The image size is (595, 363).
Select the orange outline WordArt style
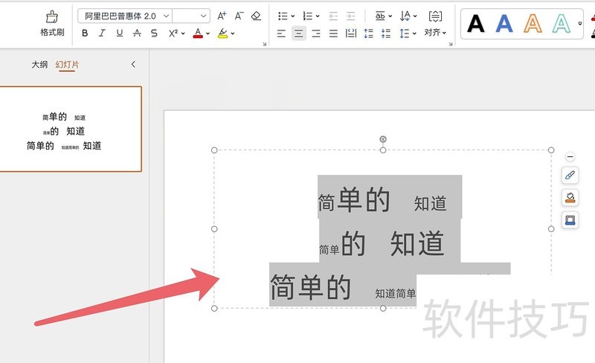point(533,24)
